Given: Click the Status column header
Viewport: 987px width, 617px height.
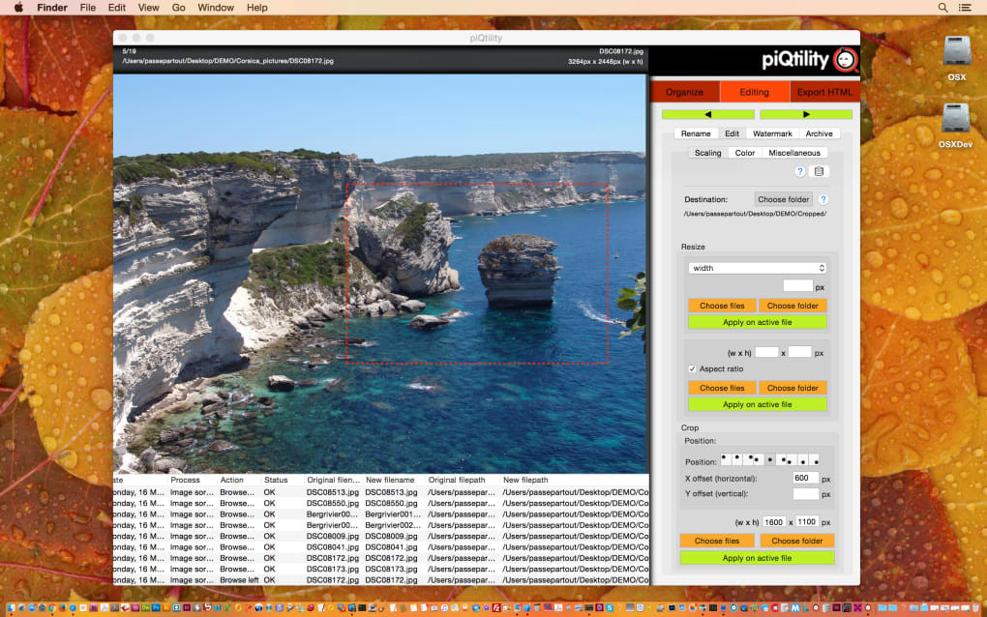Looking at the screenshot, I should [276, 480].
